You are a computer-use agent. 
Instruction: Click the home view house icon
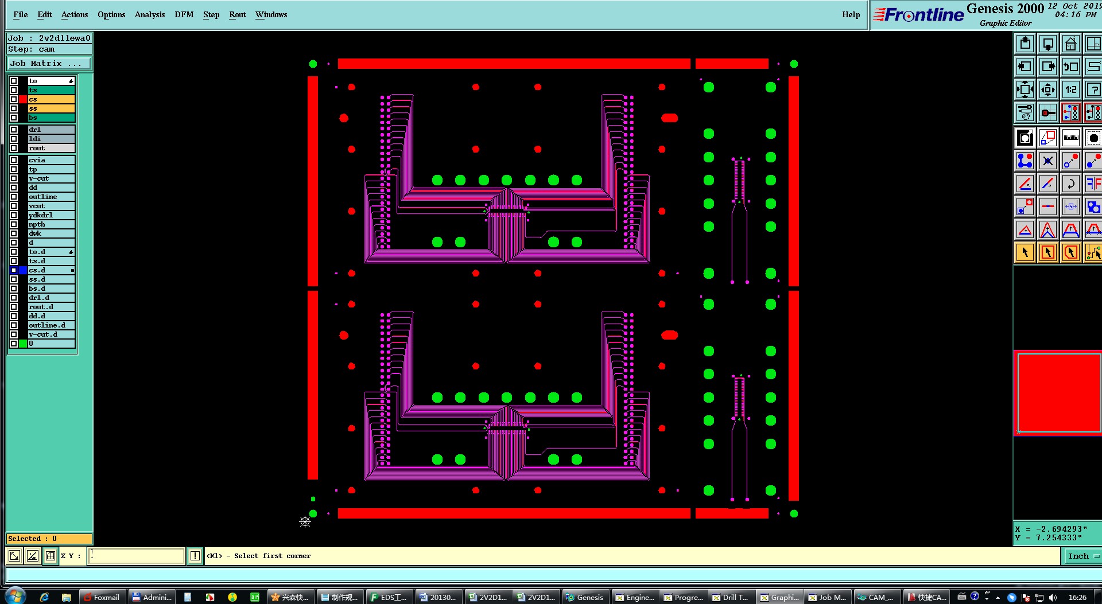pos(1071,44)
